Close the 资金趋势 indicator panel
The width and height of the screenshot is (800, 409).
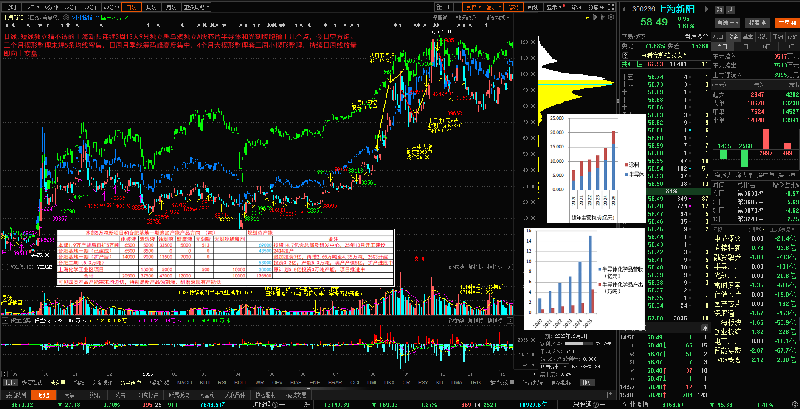tap(510, 320)
